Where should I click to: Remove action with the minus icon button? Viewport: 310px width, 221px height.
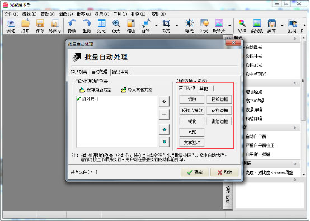tap(164, 114)
